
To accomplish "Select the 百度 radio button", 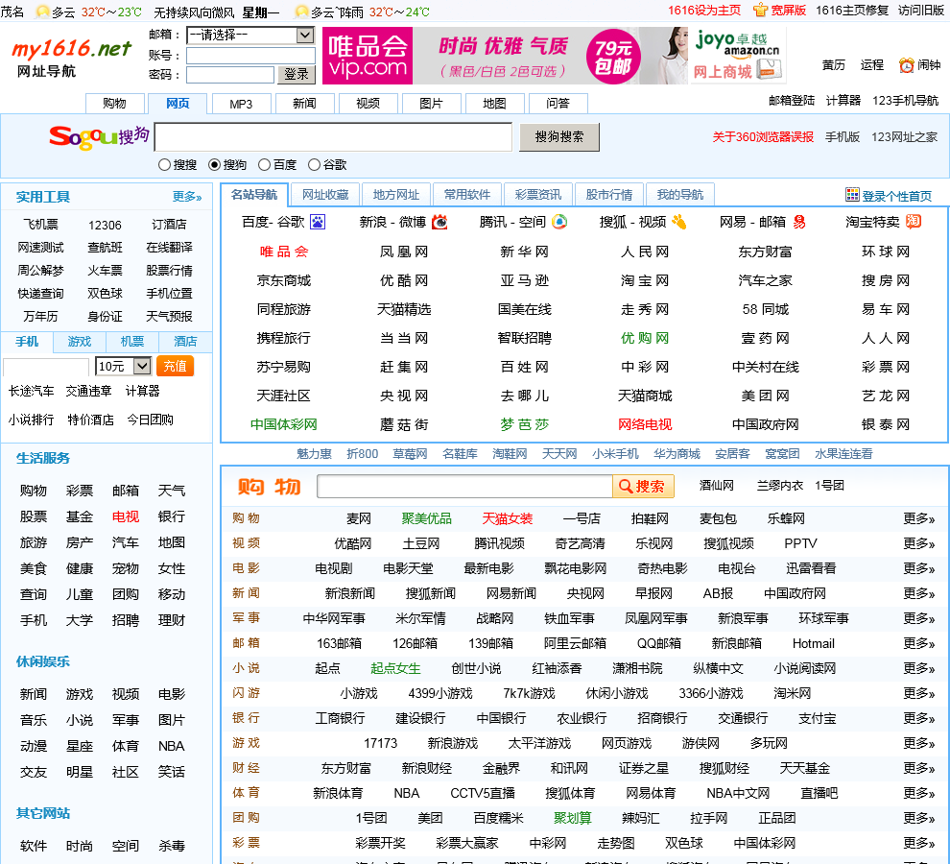I will point(264,164).
